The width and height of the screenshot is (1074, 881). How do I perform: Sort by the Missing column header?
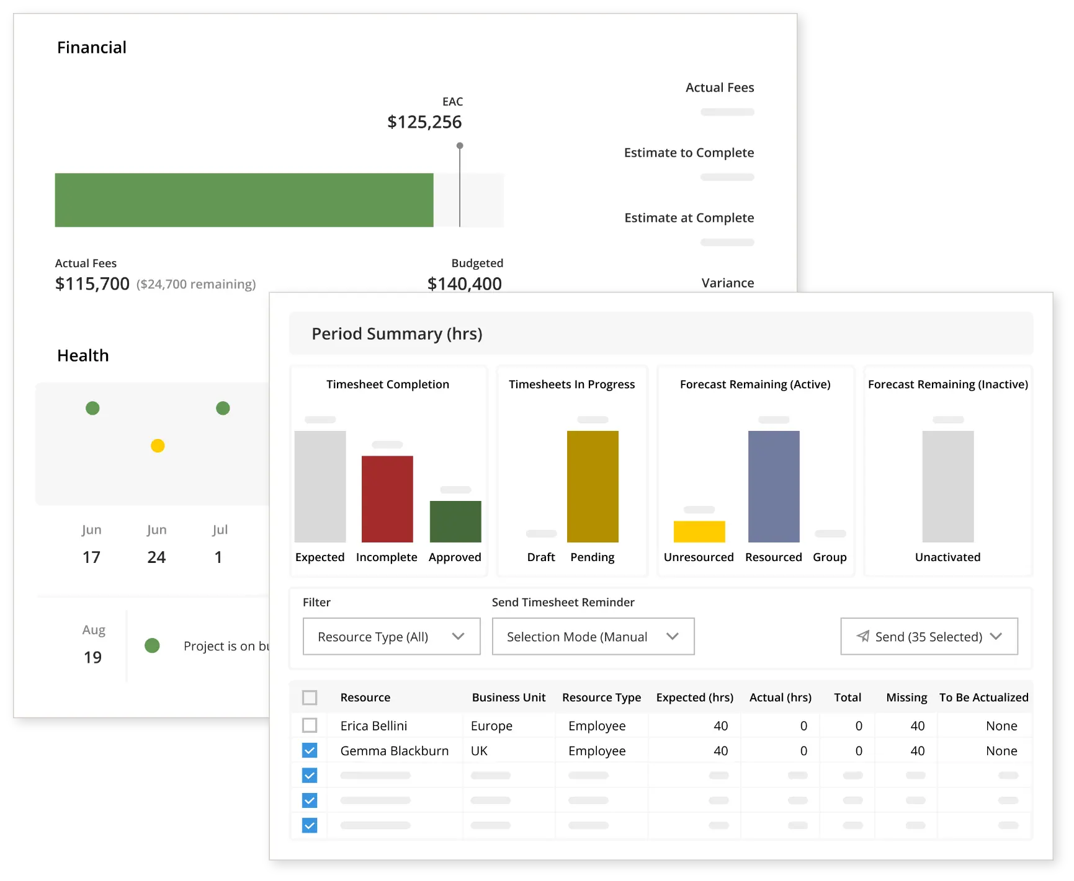(906, 697)
